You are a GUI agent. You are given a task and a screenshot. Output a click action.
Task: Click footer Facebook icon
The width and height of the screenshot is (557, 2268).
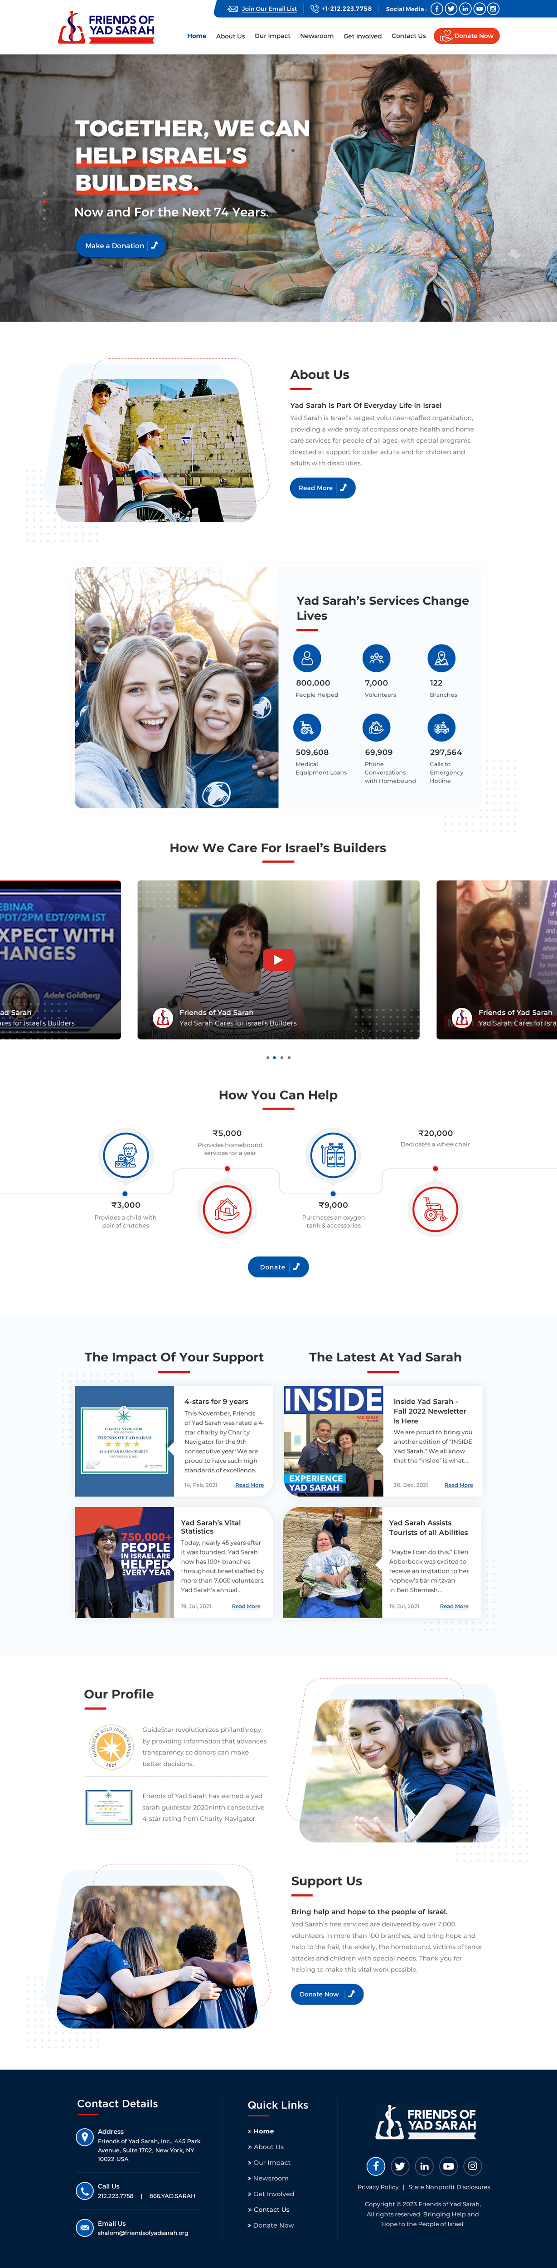tap(376, 2166)
